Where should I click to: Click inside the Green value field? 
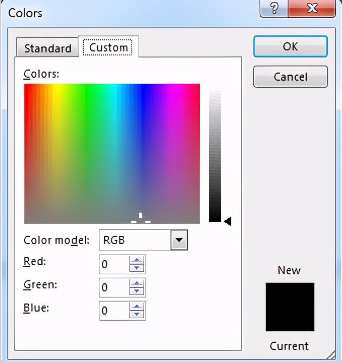(114, 287)
